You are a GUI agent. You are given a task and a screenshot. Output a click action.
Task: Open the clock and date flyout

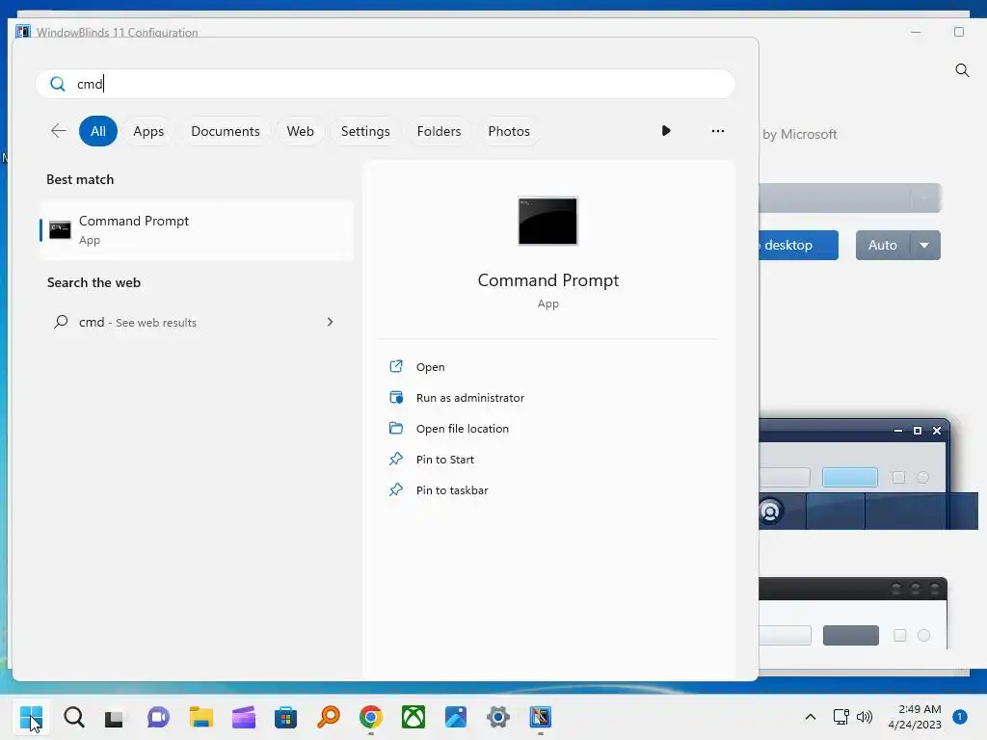coord(915,717)
